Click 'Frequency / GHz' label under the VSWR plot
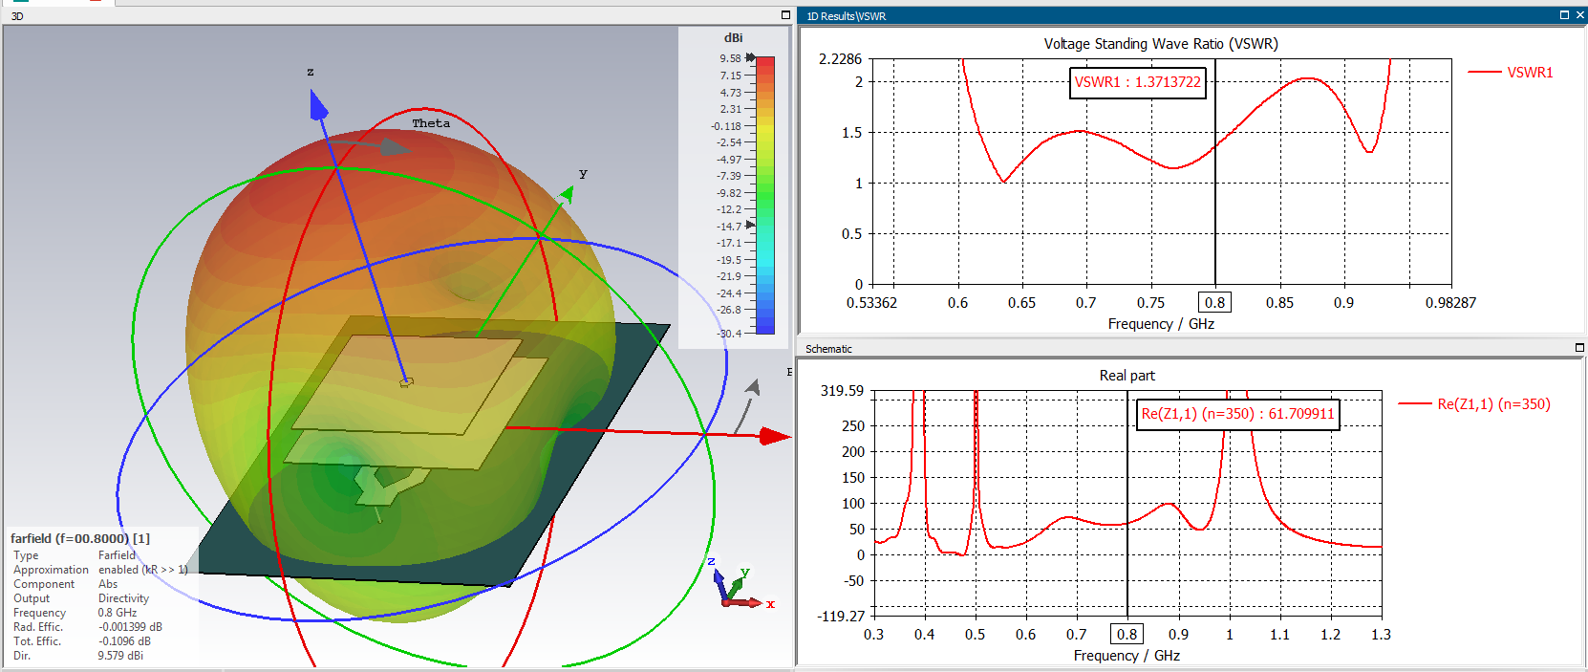The width and height of the screenshot is (1588, 672). [x=1161, y=324]
